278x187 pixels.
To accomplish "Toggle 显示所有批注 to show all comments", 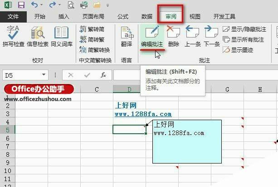I will [x=243, y=40].
